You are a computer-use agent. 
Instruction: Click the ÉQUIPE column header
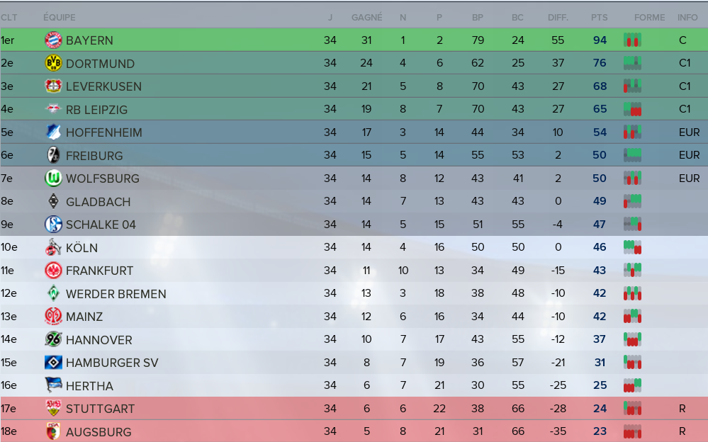click(x=59, y=18)
